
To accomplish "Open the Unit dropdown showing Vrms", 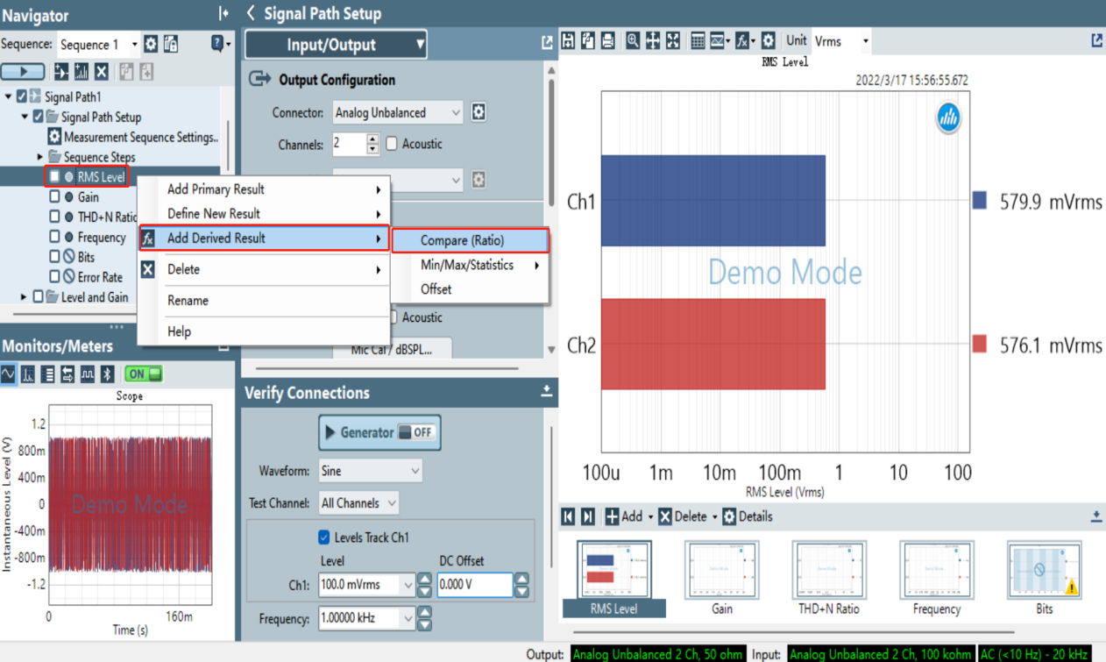I will [x=841, y=40].
